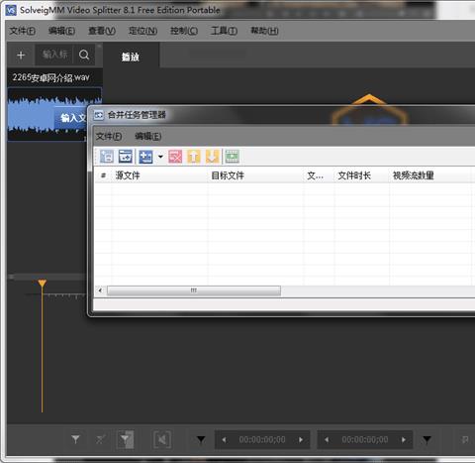The width and height of the screenshot is (475, 463).
Task: Decrease the second timecode with left arrow
Action: (327, 440)
